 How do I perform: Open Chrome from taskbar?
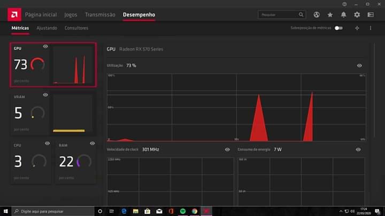point(195,211)
